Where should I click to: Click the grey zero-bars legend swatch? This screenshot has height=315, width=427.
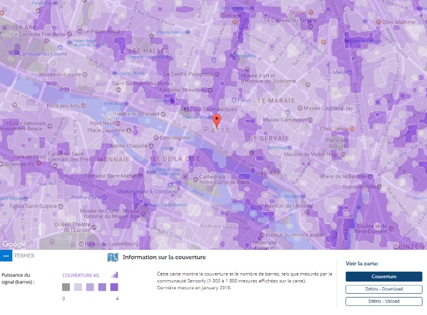click(66, 287)
